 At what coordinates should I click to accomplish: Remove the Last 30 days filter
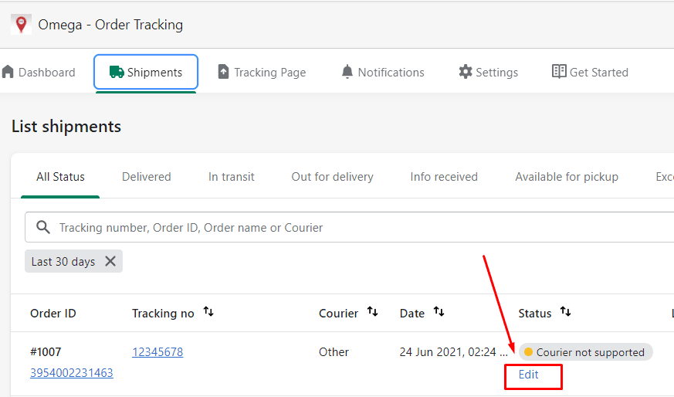tap(110, 261)
